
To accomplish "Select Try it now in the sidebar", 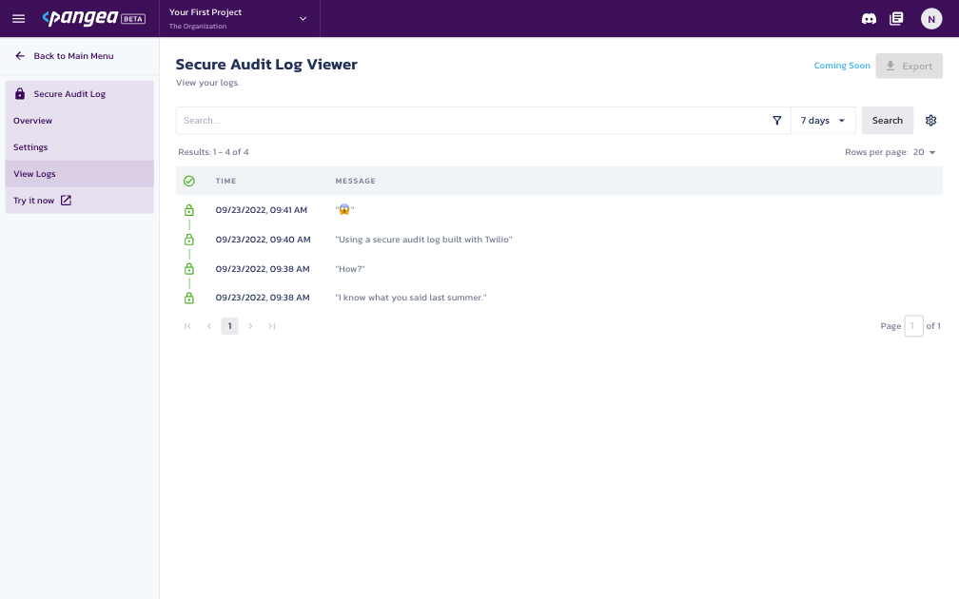I will click(80, 201).
